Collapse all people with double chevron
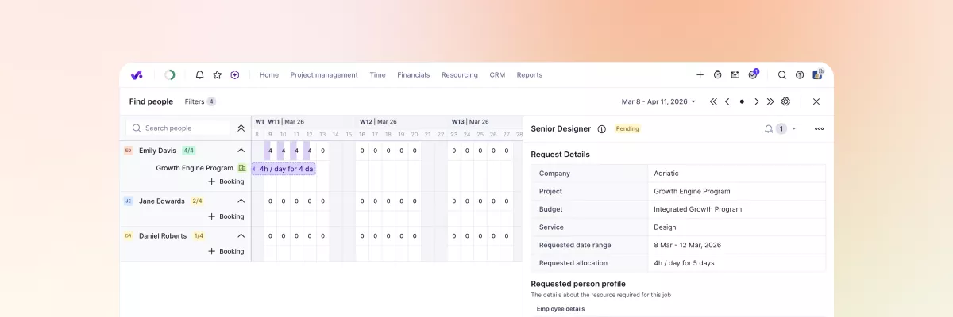Image resolution: width=953 pixels, height=317 pixels. (241, 128)
